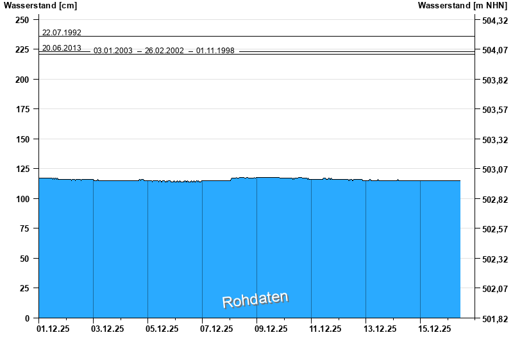Viewport: 513px width, 353px height.
Task: Click the 503,07 value on the right axis
Action: (x=494, y=169)
